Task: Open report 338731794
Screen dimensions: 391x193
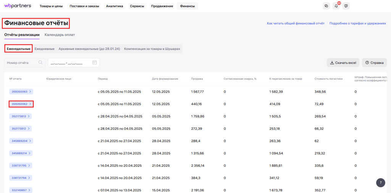Action: click(x=21, y=178)
